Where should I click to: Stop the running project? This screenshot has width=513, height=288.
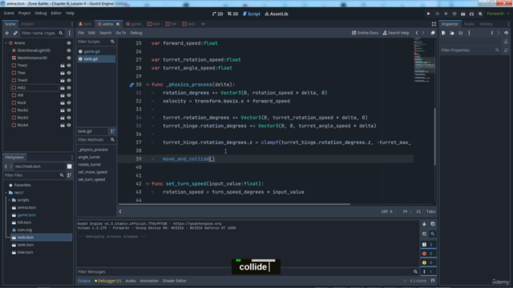[x=446, y=14]
